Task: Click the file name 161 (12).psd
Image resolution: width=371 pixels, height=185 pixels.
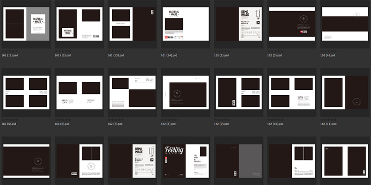Action: [x=63, y=55]
